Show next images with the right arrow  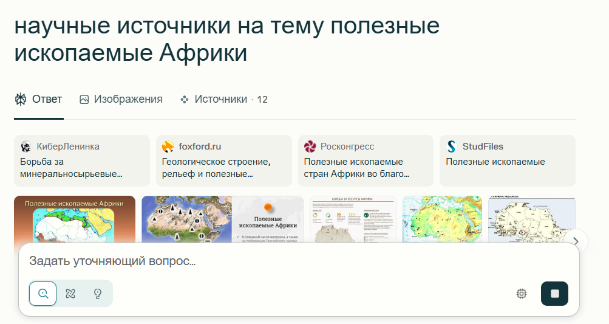576,241
